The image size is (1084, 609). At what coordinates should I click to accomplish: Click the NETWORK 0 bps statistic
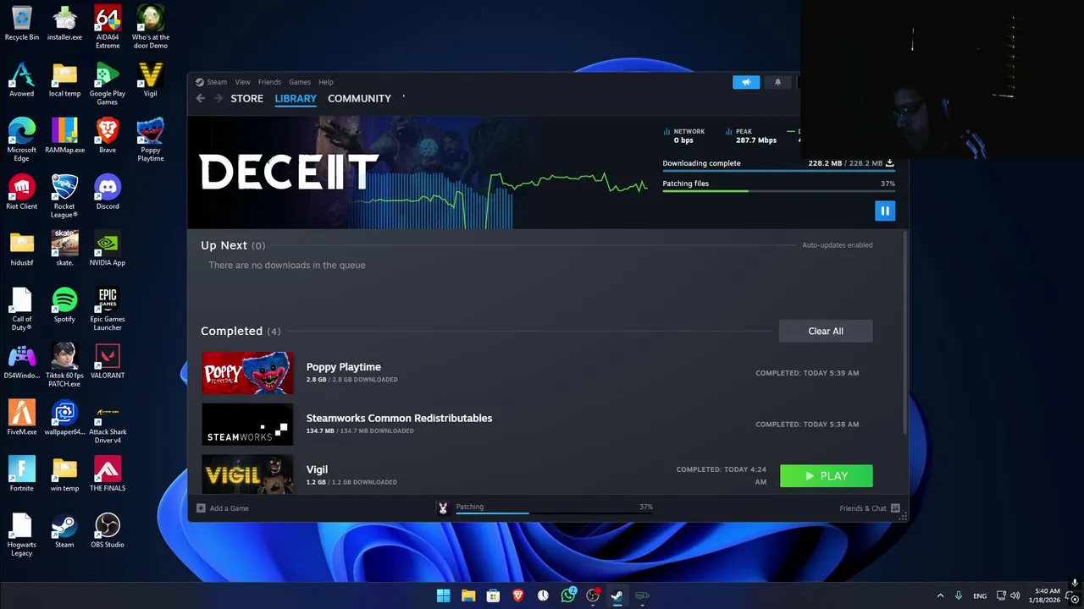point(683,135)
